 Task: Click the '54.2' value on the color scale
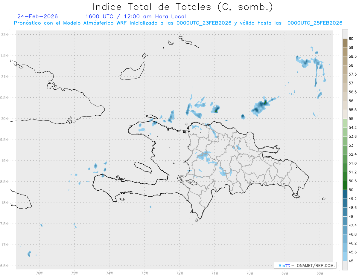pos(353,128)
